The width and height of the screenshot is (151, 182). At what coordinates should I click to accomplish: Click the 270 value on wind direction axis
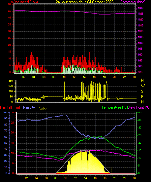pyautogui.click(x=11, y=86)
